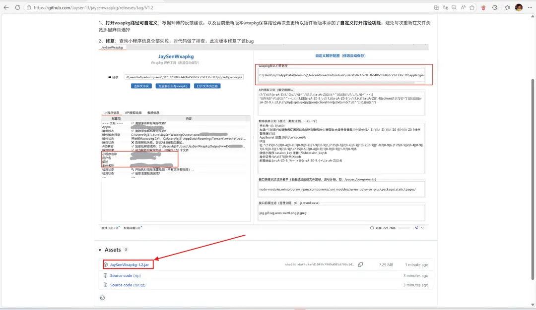Viewport: 536px width, 310px height.
Task: Open the Favorites list icon
Action: click(508, 7)
